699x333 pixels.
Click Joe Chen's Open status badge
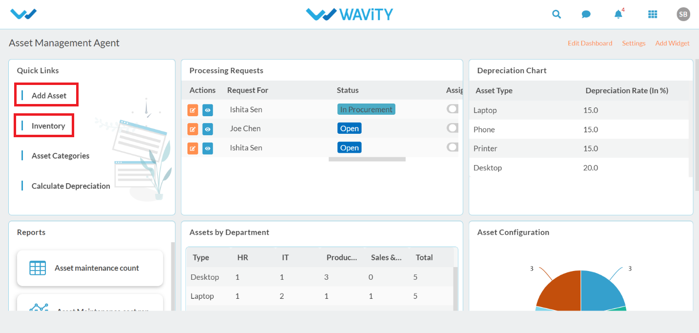click(349, 128)
